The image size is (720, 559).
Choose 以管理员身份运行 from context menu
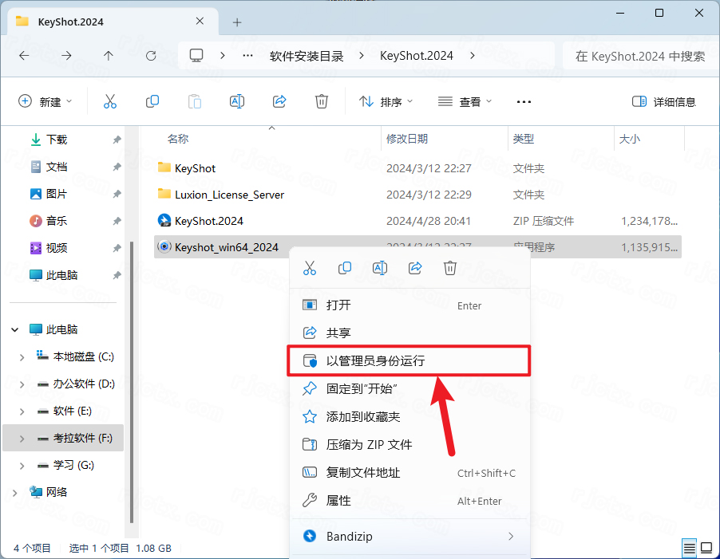coord(409,361)
